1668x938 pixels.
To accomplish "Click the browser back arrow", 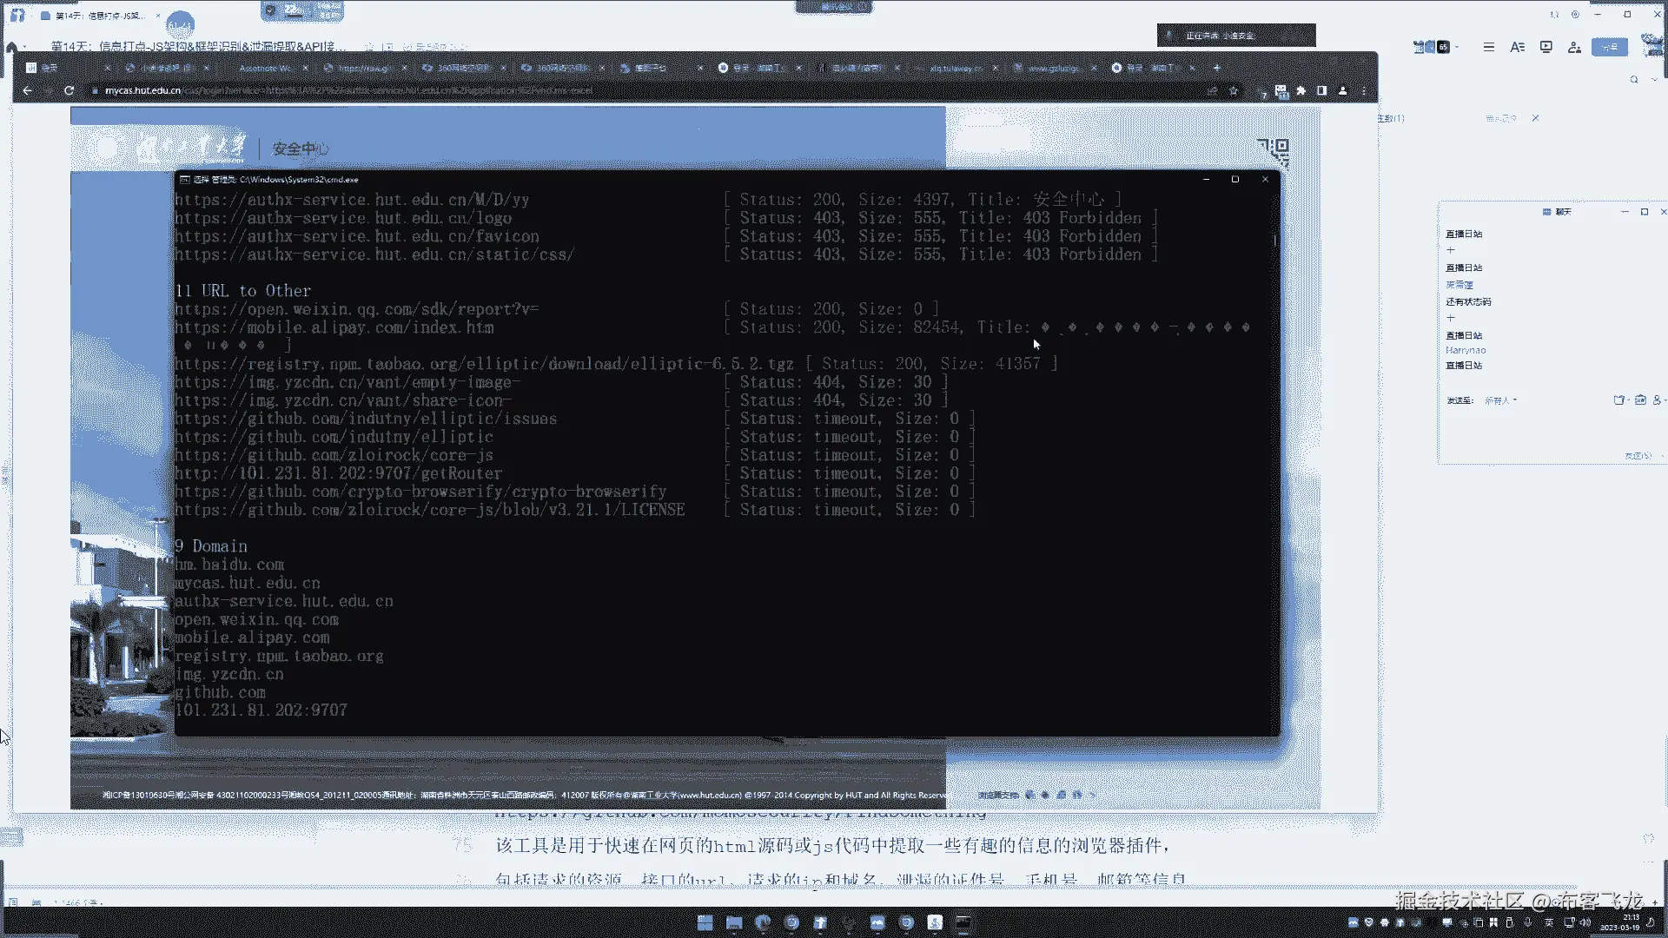I will pyautogui.click(x=28, y=90).
